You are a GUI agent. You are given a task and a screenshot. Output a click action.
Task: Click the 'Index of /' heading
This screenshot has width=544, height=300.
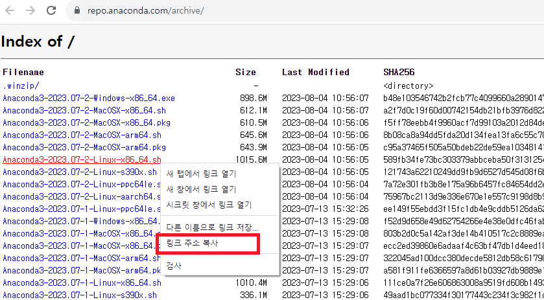click(x=38, y=41)
